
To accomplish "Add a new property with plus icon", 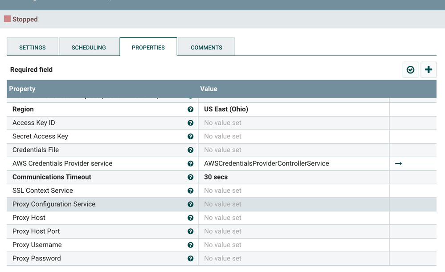I will coord(428,69).
